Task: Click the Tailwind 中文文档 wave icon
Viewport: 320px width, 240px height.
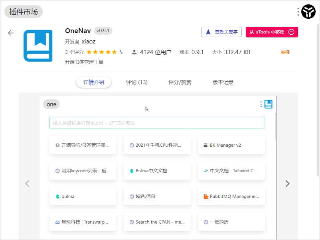Action: pos(206,170)
